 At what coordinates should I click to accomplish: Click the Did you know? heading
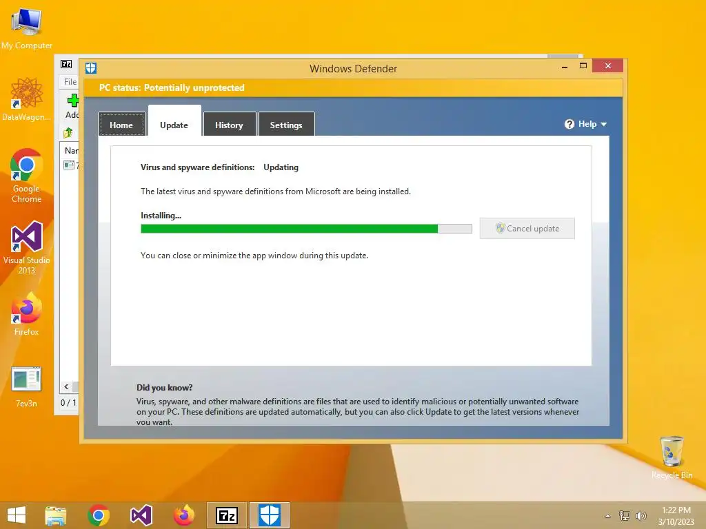(x=164, y=387)
